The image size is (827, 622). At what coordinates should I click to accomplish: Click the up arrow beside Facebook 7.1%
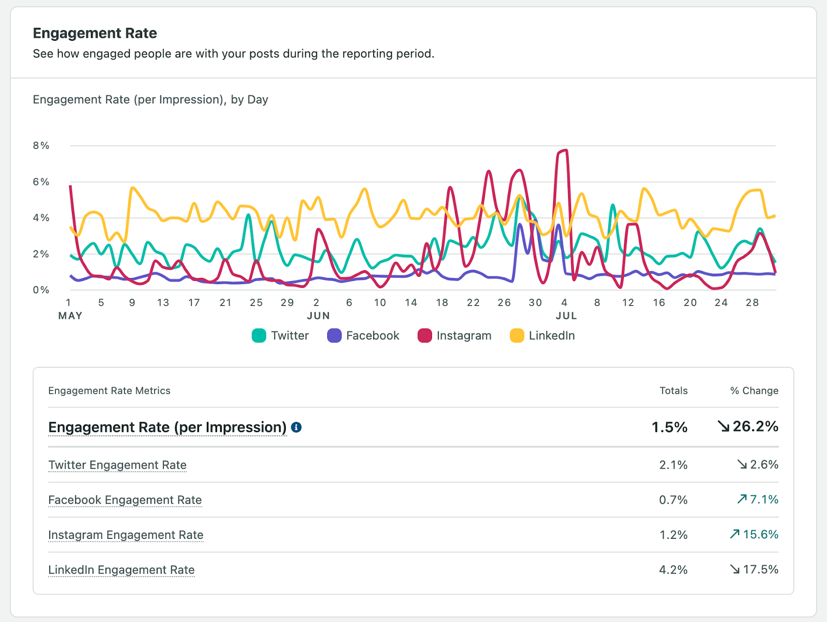click(742, 499)
